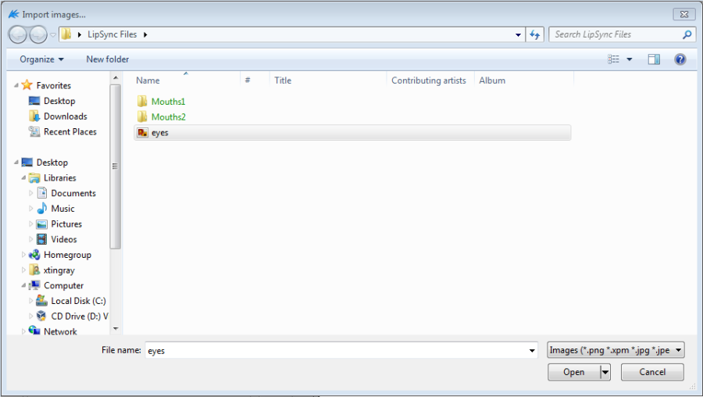The width and height of the screenshot is (703, 397).
Task: Open Recent Places in navigation pane
Action: 70,132
